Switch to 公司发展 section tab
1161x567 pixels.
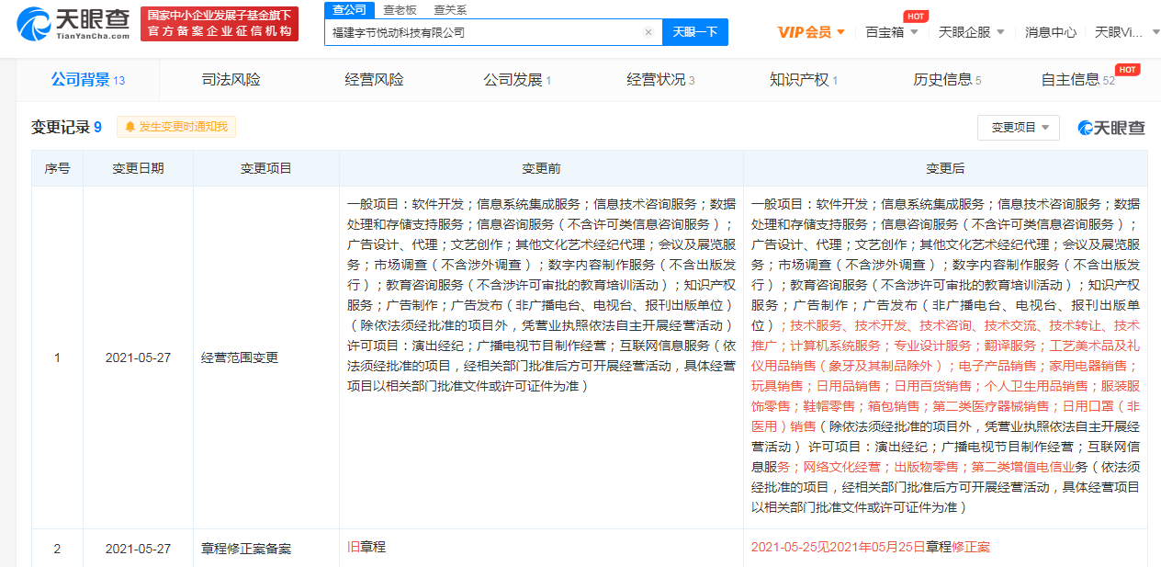click(x=517, y=80)
